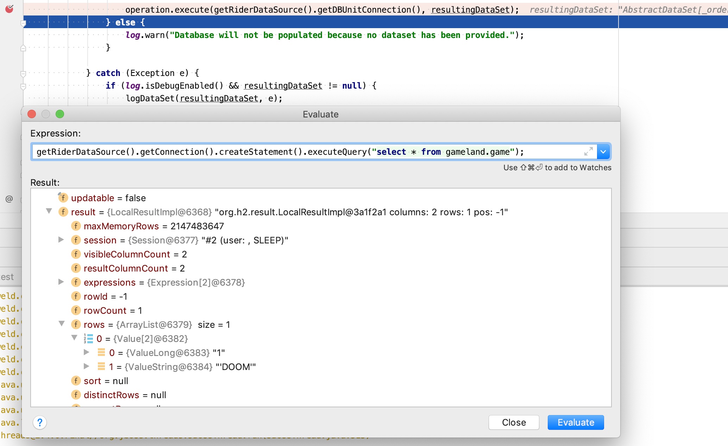Click the Close button
This screenshot has width=728, height=446.
coord(514,422)
